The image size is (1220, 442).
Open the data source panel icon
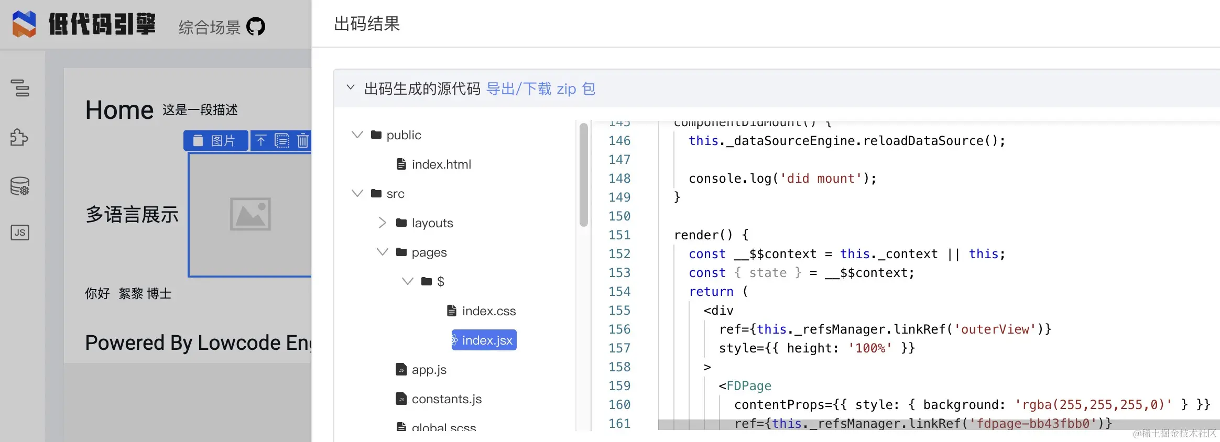(x=20, y=185)
